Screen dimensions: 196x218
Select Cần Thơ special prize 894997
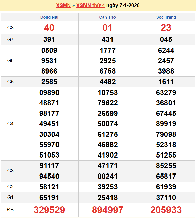[108, 210]
